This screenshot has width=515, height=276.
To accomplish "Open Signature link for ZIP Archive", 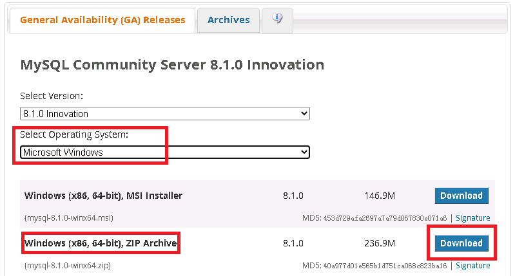I will click(472, 266).
